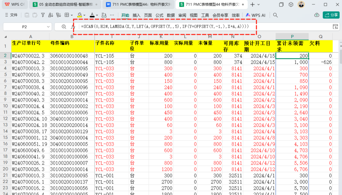Click the search magnifier icon
Image resolution: width=342 pixels, height=195 pixels.
276,15
